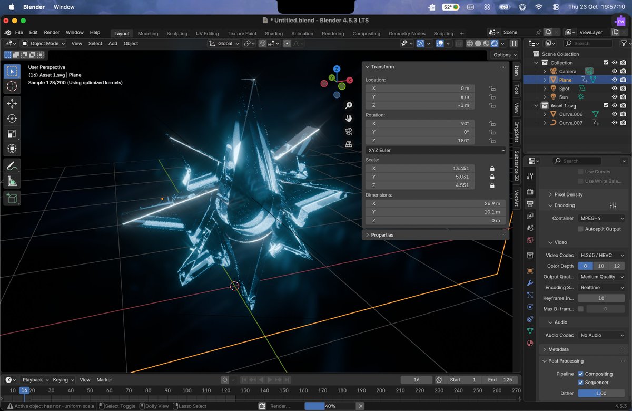Toggle Sun visibility eye icon
Viewport: 632px width, 411px height.
pos(614,97)
